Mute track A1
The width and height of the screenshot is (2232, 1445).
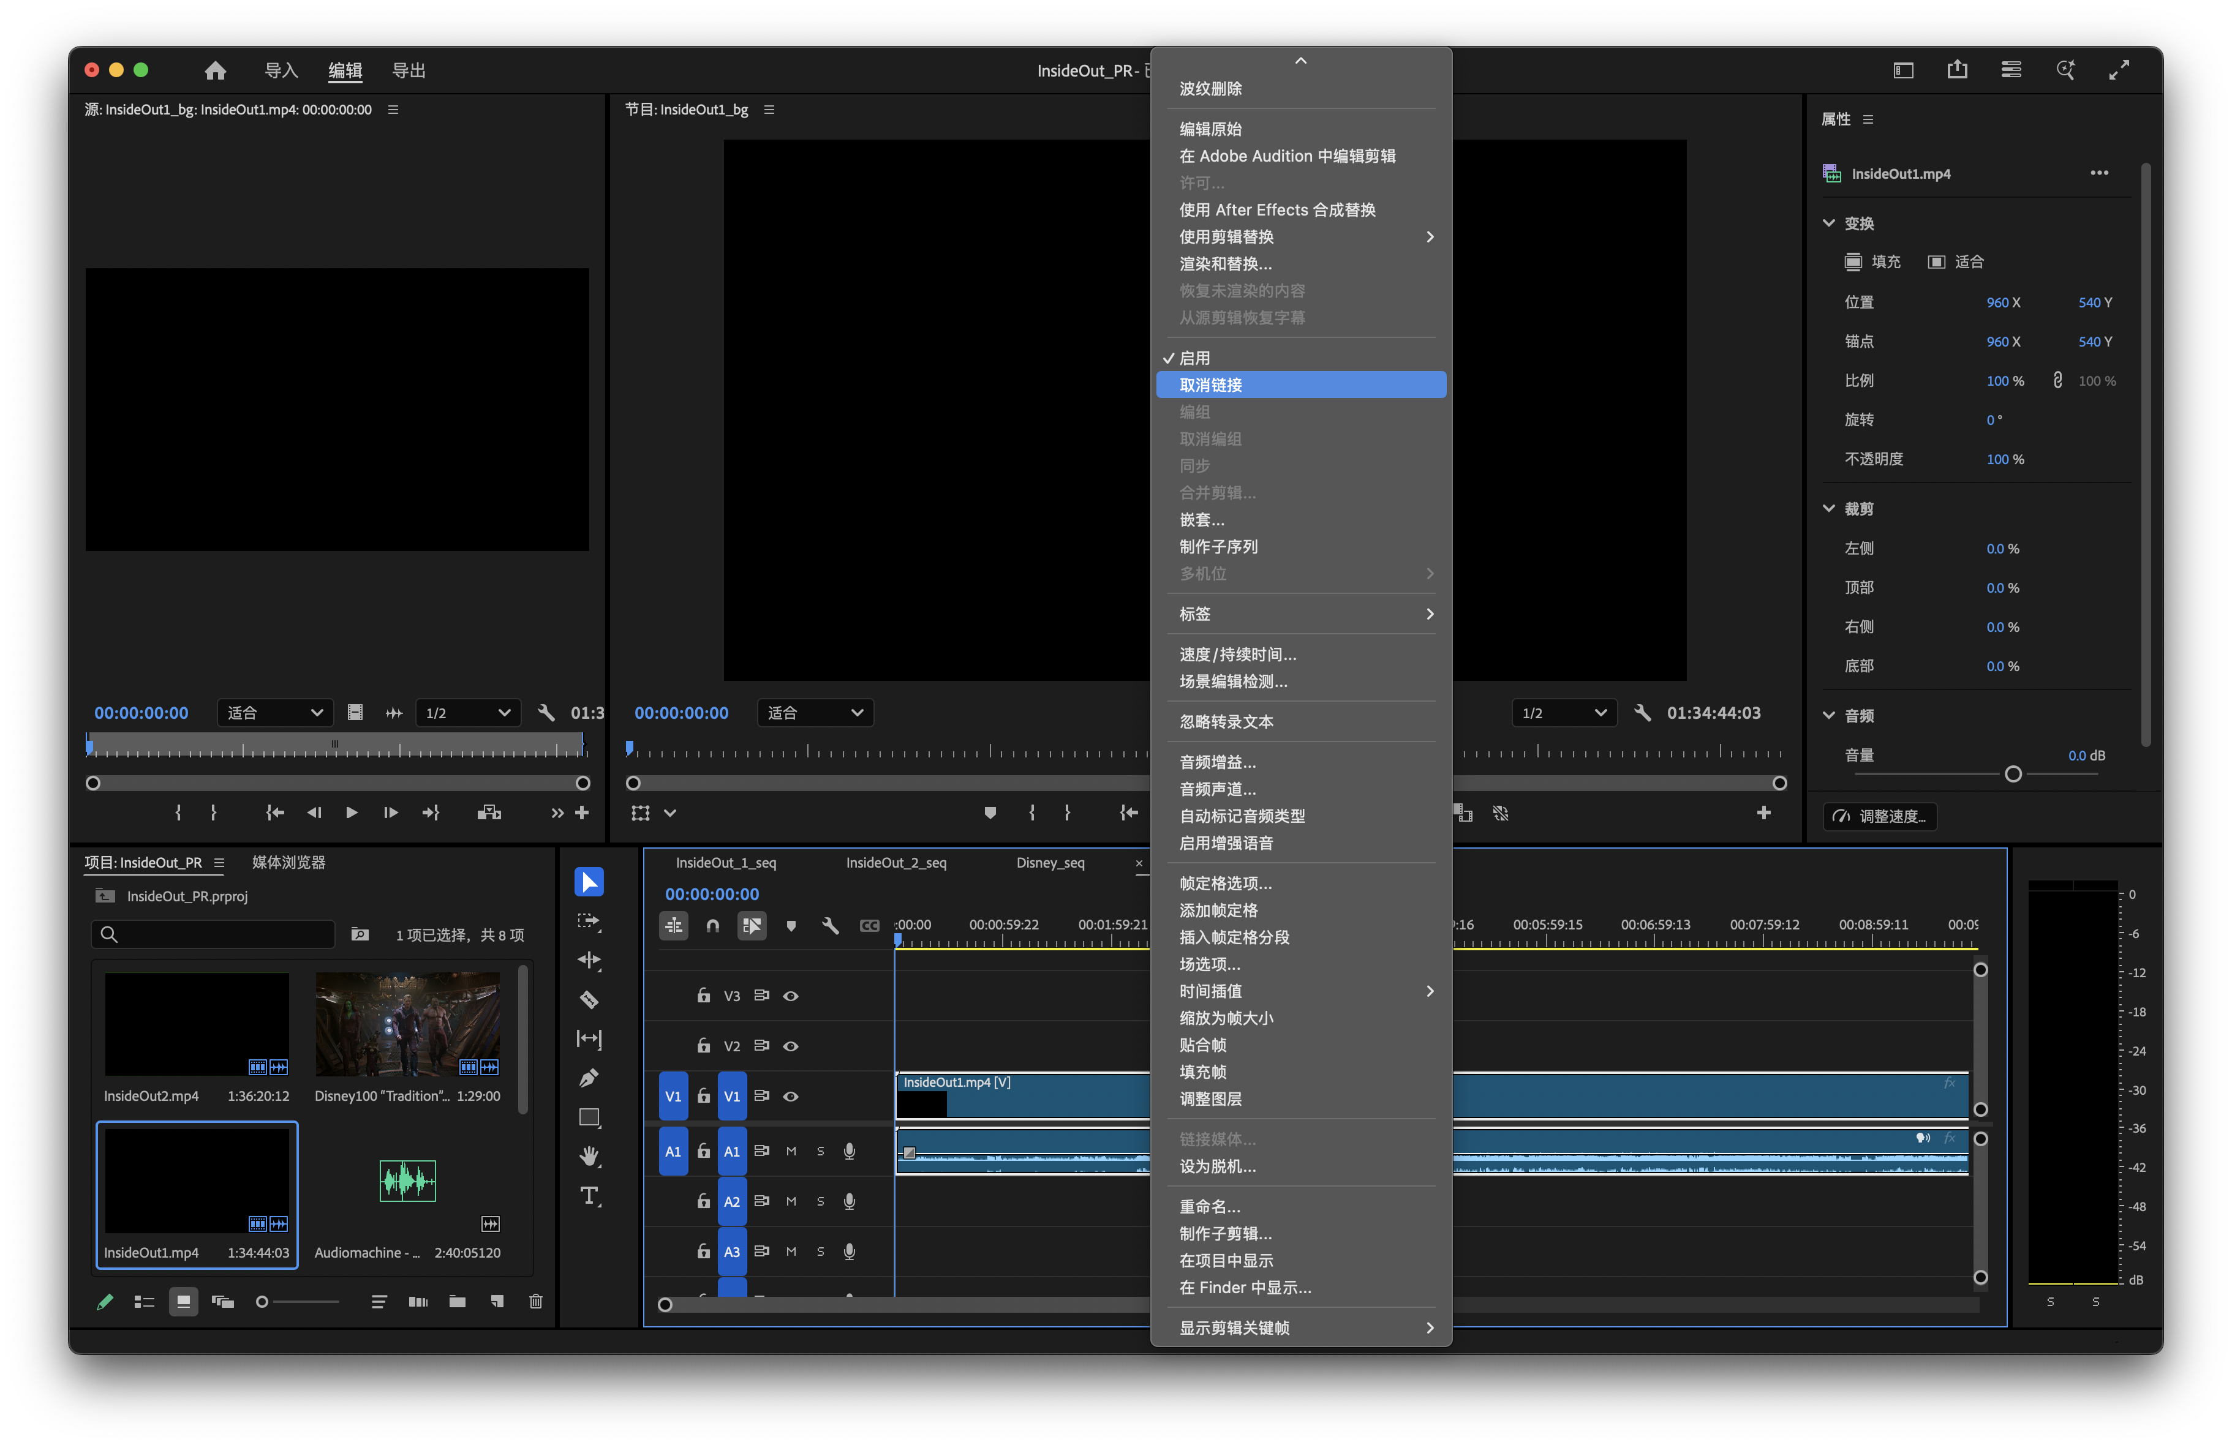pyautogui.click(x=791, y=1150)
